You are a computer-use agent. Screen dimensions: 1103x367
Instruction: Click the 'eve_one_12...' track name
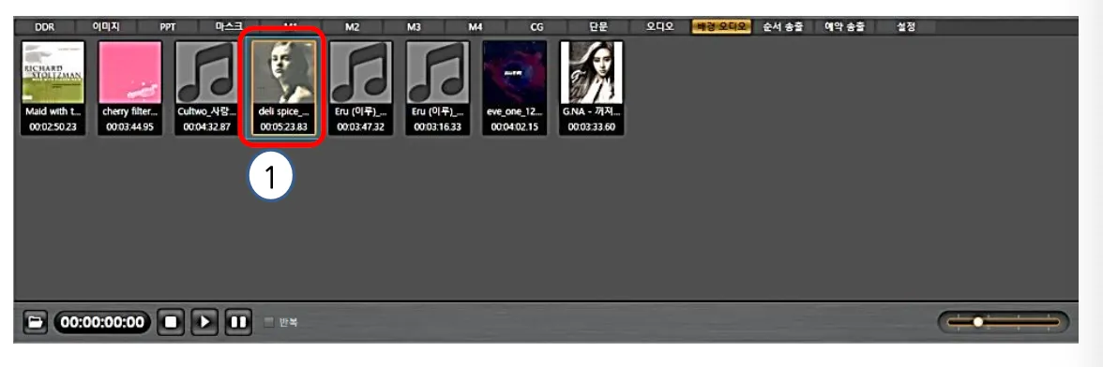pos(514,112)
